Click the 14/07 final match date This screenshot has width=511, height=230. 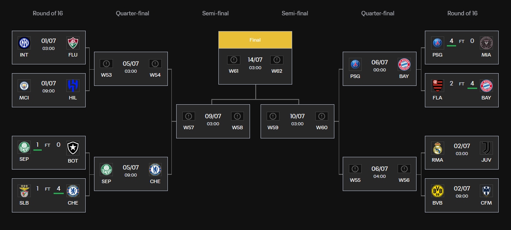(x=255, y=60)
